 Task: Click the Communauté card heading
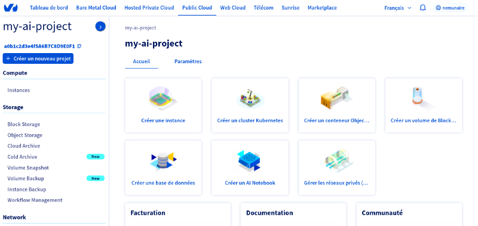[382, 213]
